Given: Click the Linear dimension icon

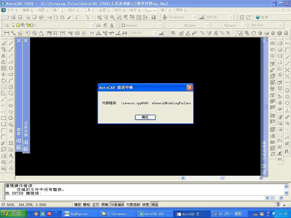Looking at the screenshot, I should pos(7,33).
